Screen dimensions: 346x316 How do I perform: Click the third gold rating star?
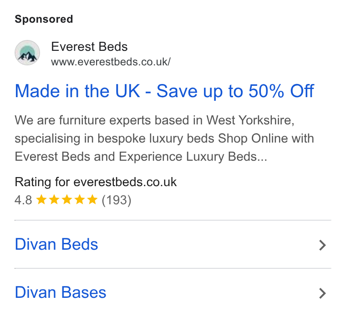tap(67, 200)
